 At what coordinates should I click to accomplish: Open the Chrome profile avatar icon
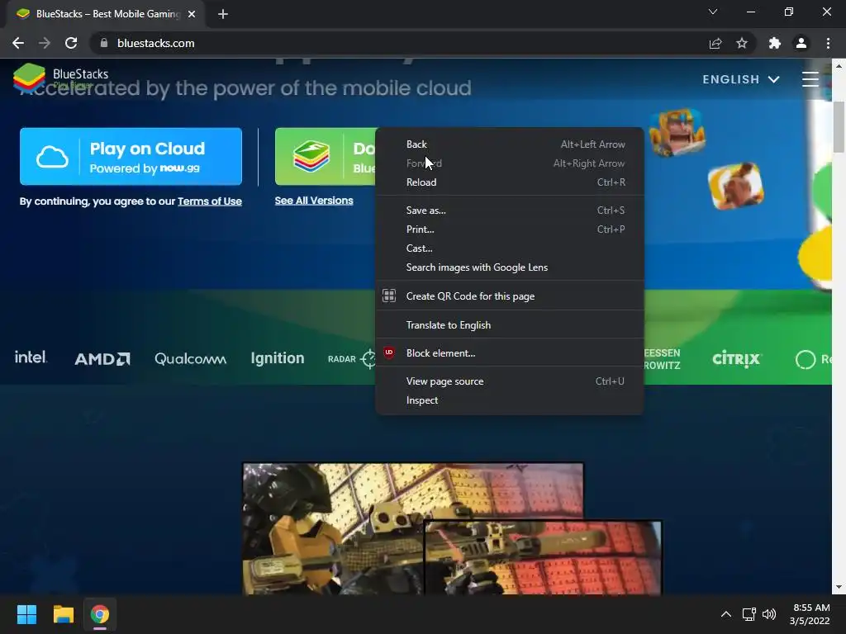[x=801, y=43]
